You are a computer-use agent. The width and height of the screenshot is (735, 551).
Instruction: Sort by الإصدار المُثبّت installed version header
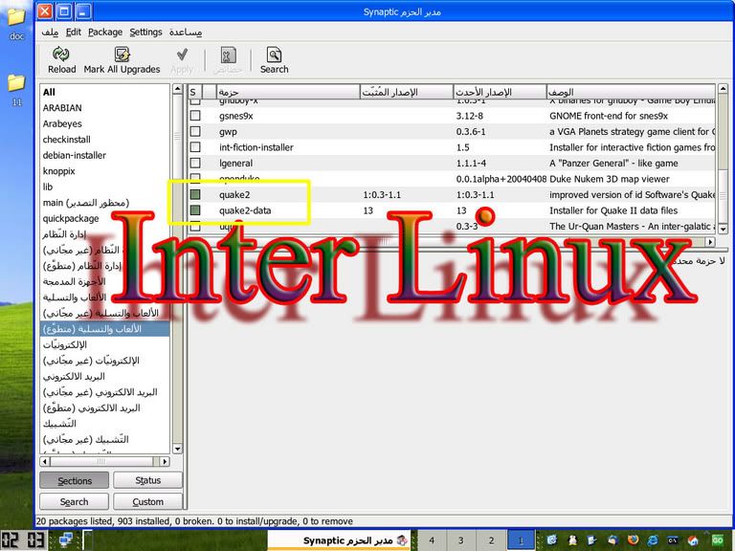(x=406, y=92)
